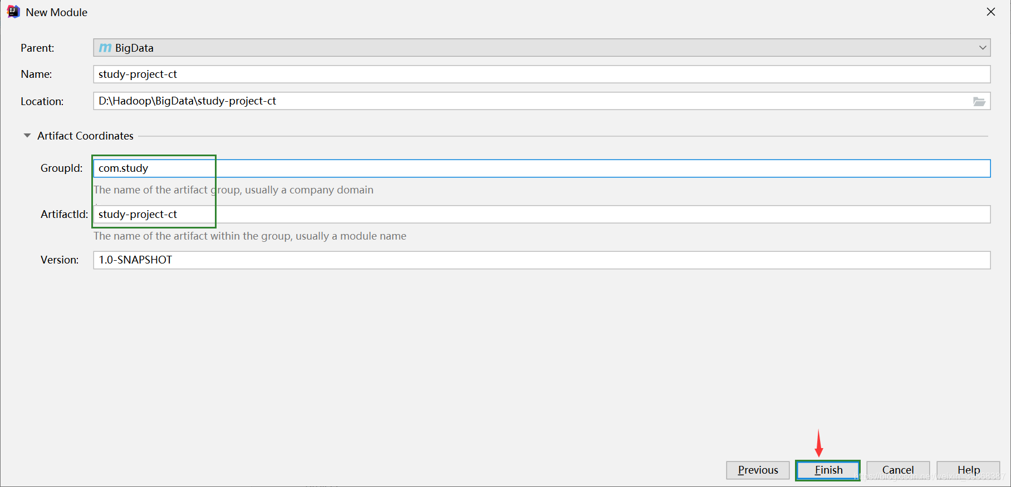1011x487 pixels.
Task: Click the Version field with 1.0-SNAPSHOT
Action: click(542, 260)
